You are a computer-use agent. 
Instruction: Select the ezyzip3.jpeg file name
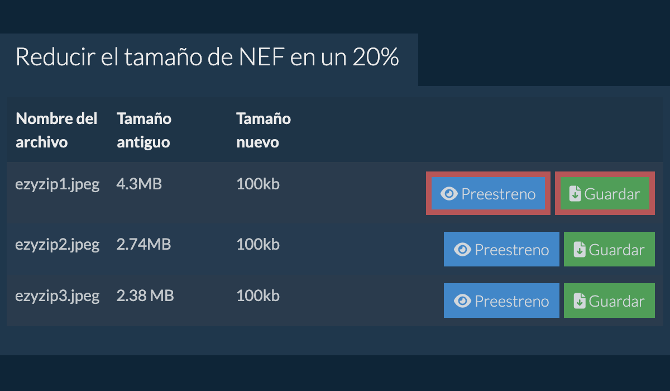57,295
